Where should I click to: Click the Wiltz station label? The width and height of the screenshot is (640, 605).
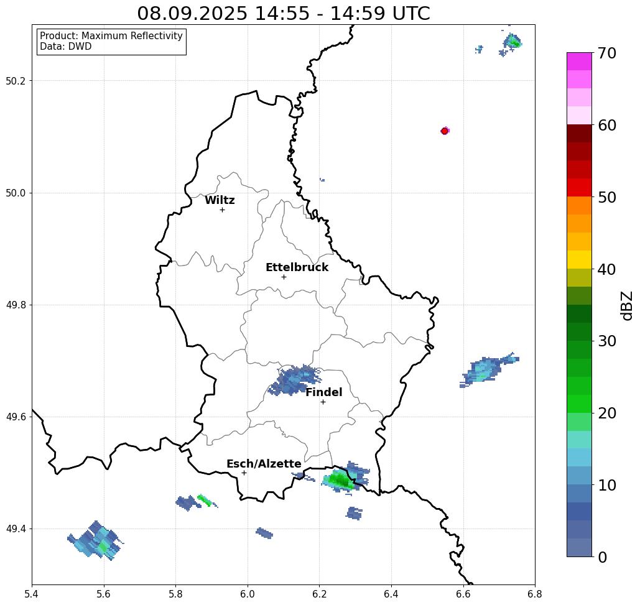click(220, 200)
